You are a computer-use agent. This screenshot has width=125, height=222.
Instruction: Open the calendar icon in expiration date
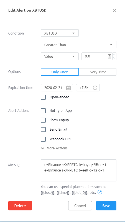click(x=68, y=88)
